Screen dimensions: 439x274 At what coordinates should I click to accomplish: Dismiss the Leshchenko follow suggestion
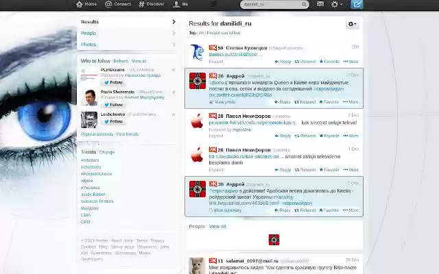[174, 114]
